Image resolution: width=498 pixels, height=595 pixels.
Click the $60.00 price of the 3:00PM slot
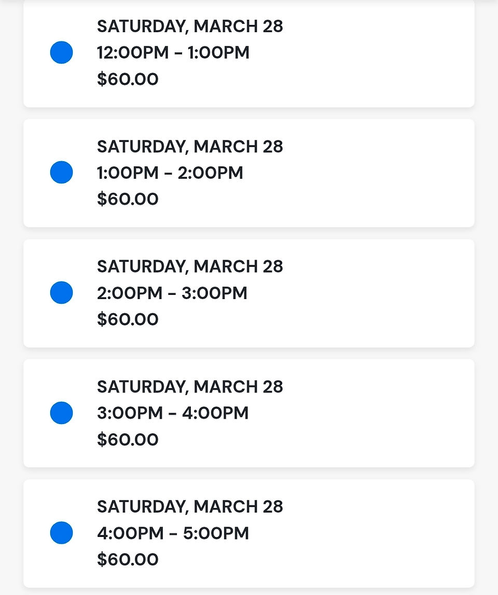click(x=128, y=440)
